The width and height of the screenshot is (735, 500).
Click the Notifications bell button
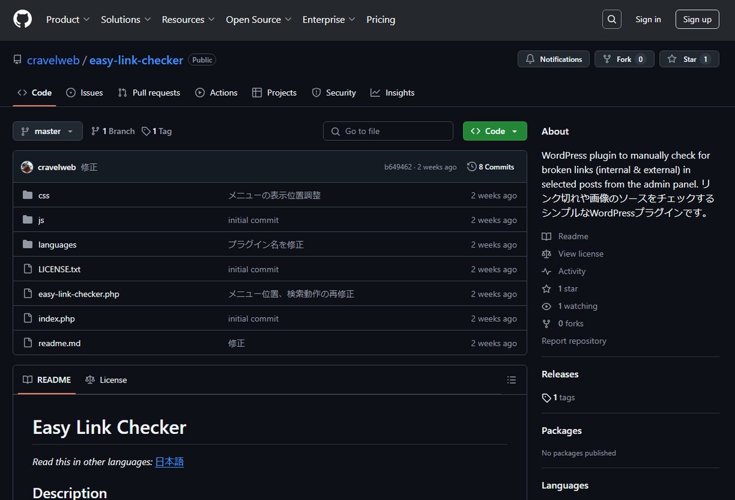click(x=554, y=59)
